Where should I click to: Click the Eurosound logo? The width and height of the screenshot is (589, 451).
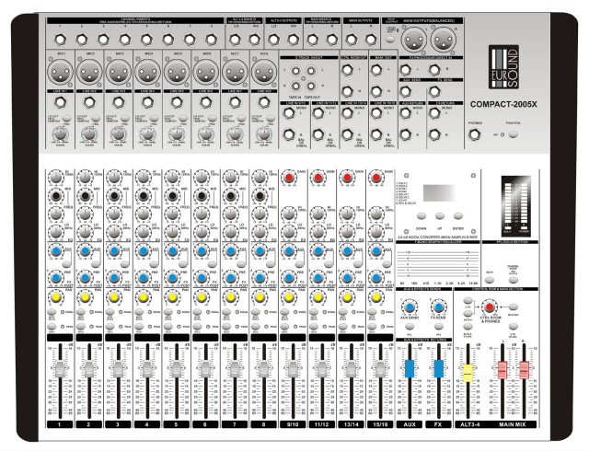click(503, 67)
